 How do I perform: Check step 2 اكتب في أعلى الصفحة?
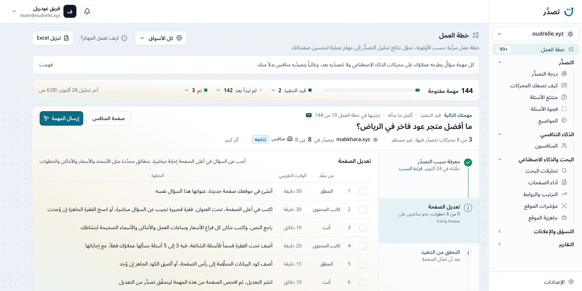363,209
